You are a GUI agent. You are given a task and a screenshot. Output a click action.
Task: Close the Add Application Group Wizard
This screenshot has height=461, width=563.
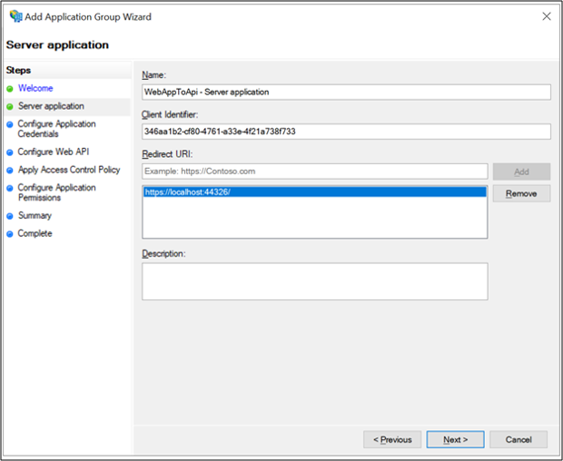[547, 16]
